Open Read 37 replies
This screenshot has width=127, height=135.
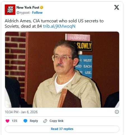62,129
